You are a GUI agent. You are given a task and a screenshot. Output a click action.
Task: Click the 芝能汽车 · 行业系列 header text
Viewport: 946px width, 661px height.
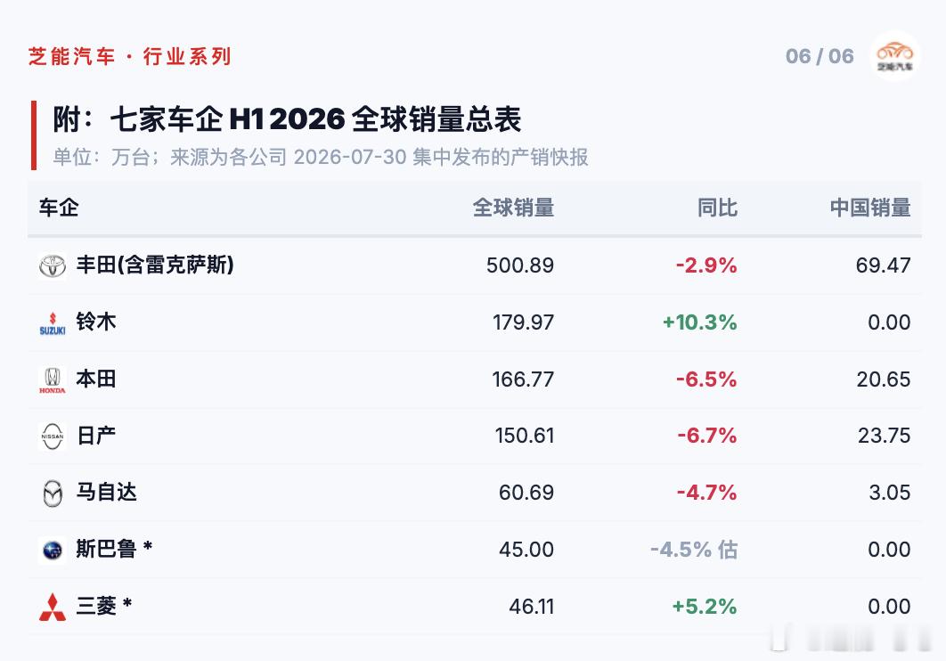click(130, 56)
